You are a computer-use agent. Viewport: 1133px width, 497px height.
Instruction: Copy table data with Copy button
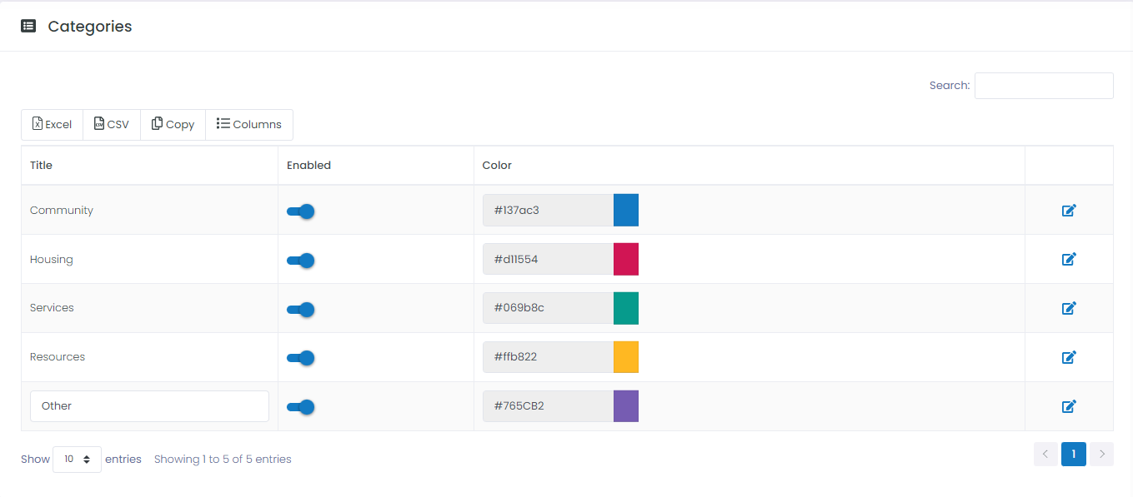pyautogui.click(x=173, y=124)
